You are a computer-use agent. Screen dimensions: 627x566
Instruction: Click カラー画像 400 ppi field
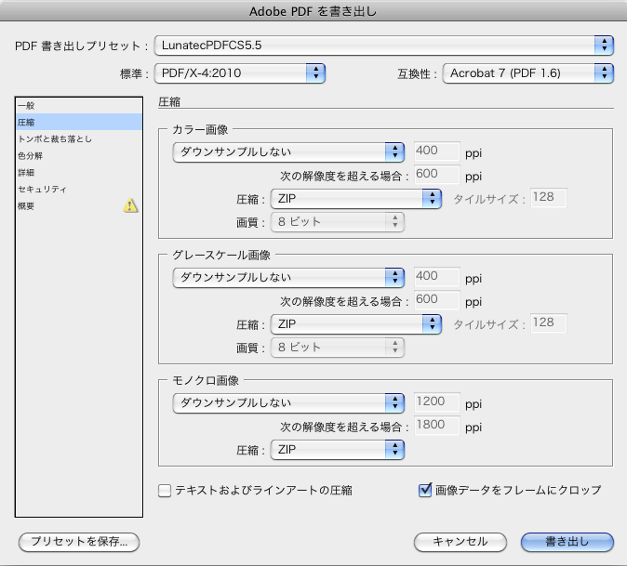pos(436,151)
